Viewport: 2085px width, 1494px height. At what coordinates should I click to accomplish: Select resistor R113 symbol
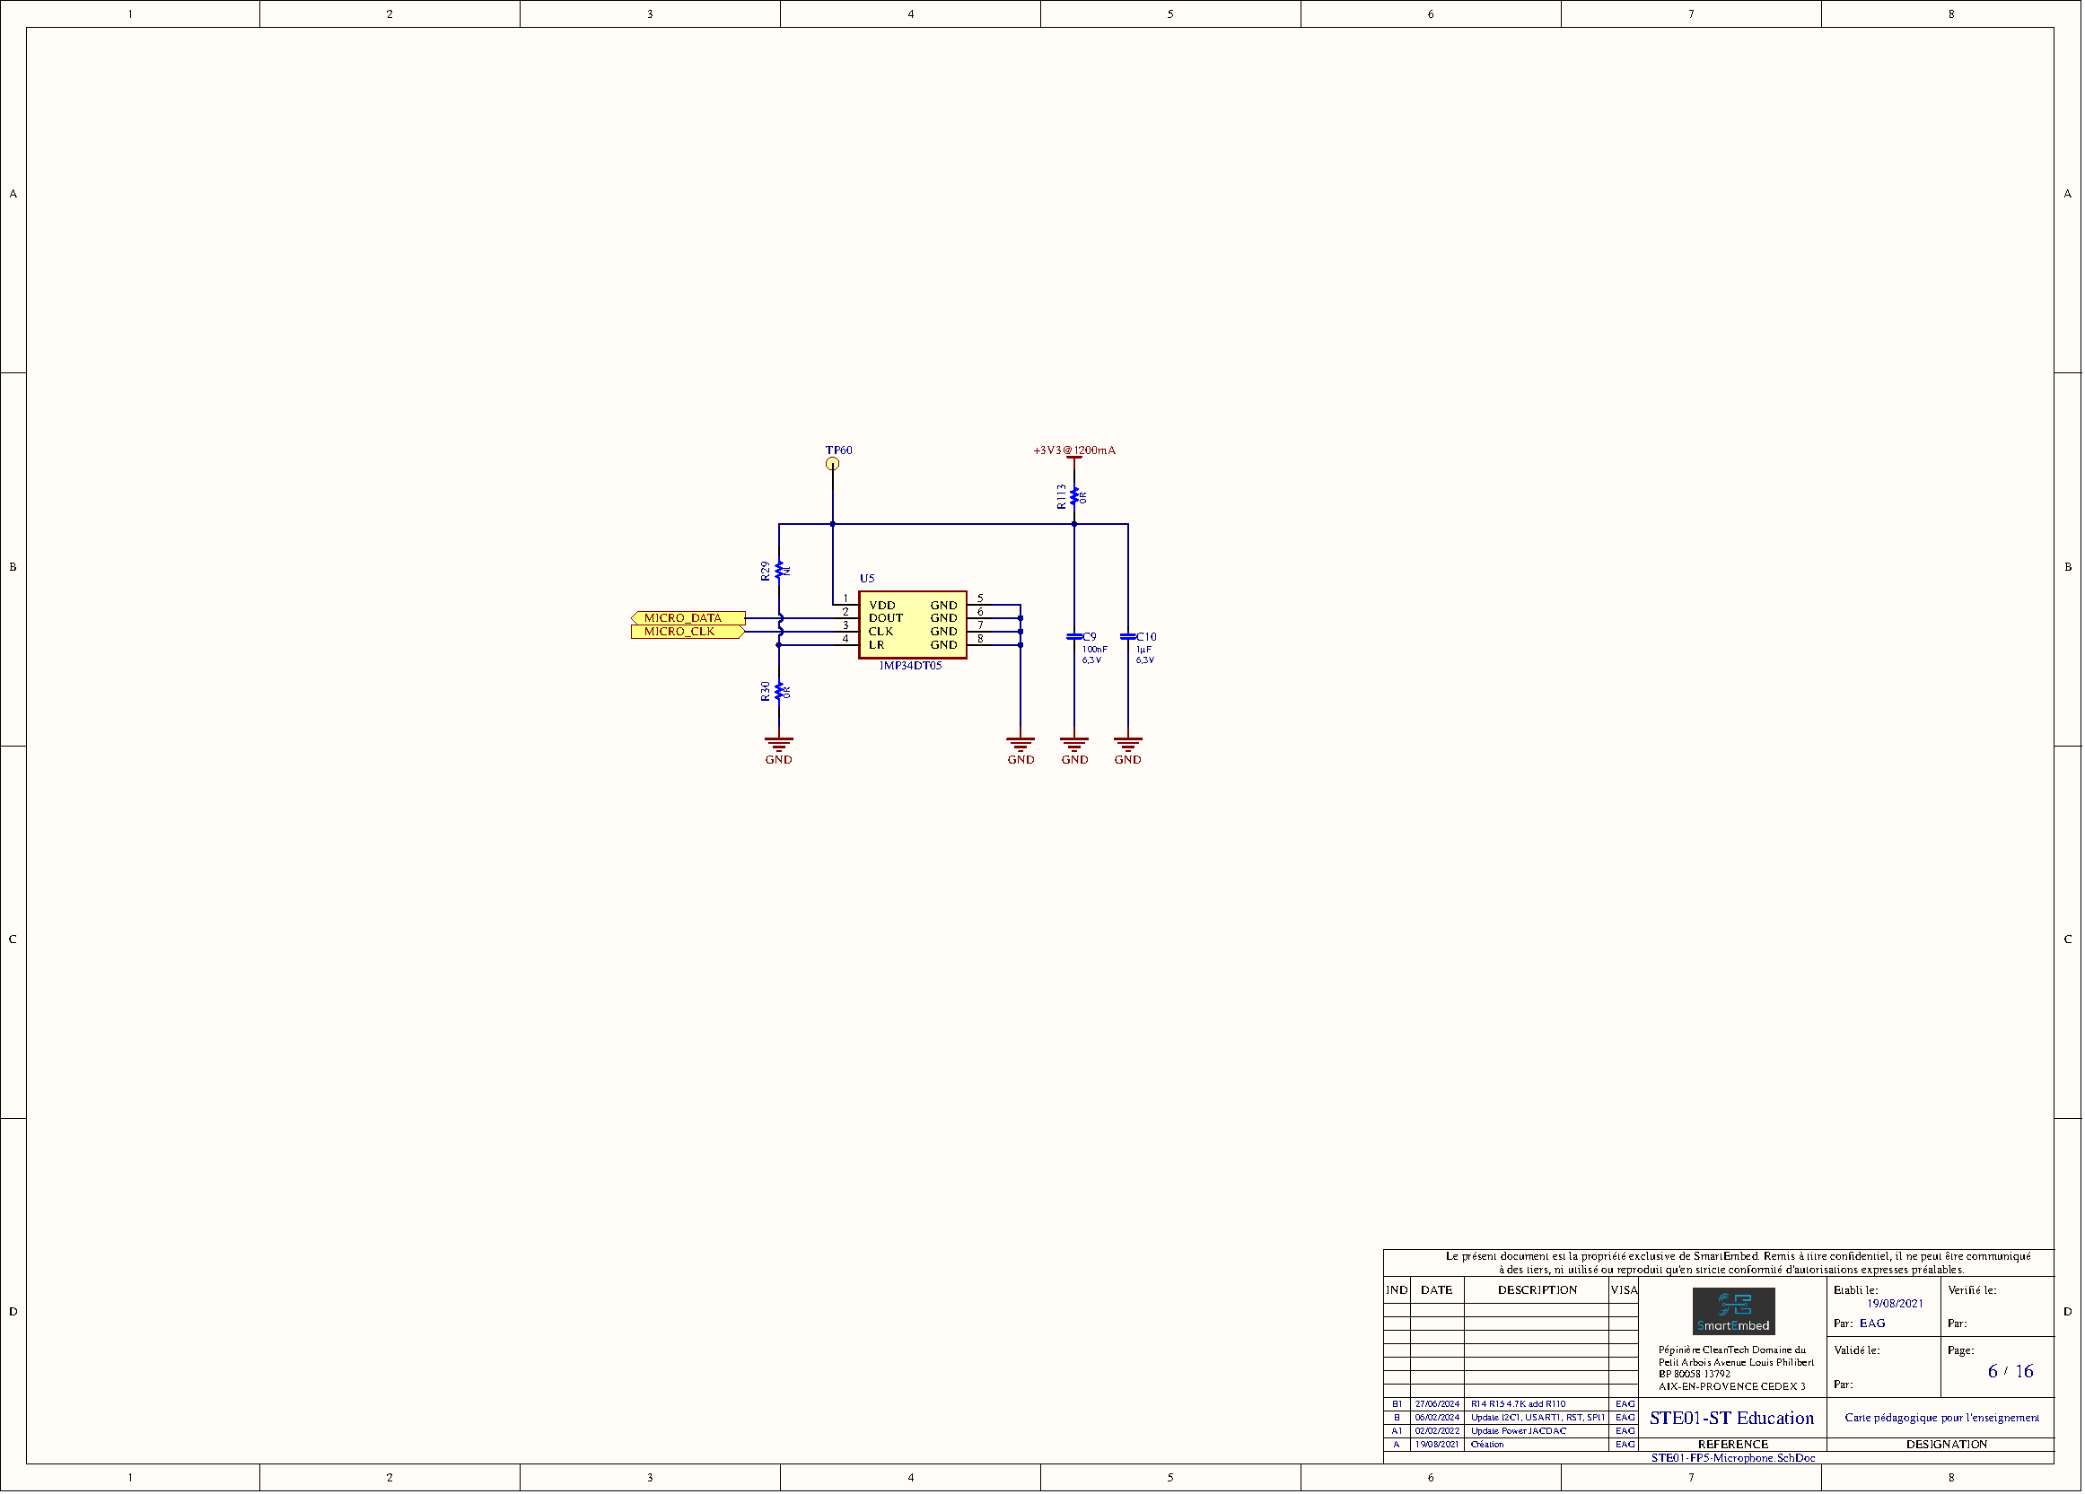click(1073, 496)
